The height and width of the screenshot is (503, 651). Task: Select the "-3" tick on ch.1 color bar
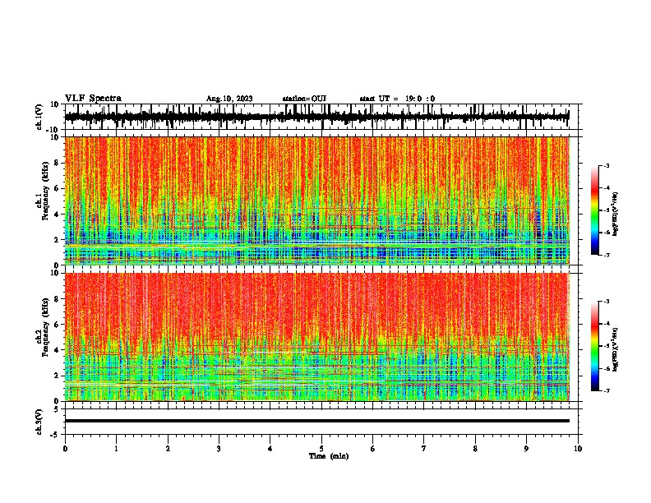(x=607, y=166)
